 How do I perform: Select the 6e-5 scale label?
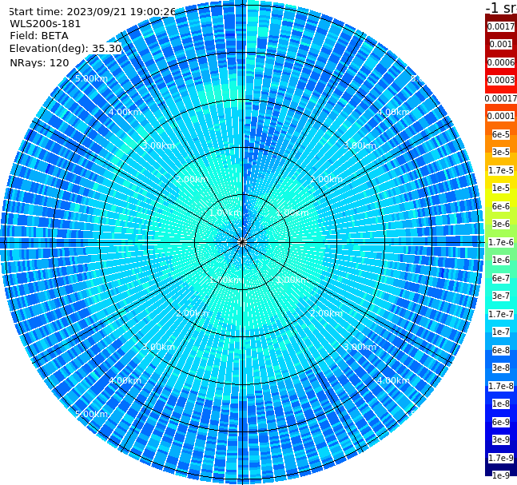(500, 134)
